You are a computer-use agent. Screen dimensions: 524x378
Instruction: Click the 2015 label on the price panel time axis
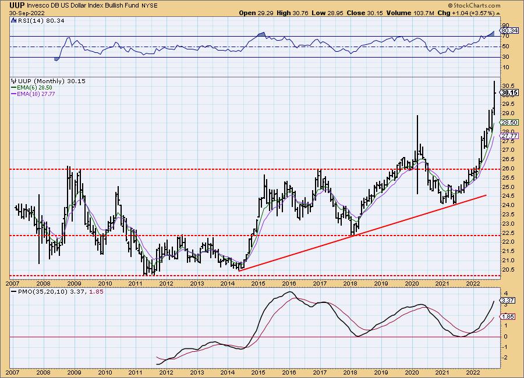[259, 284]
